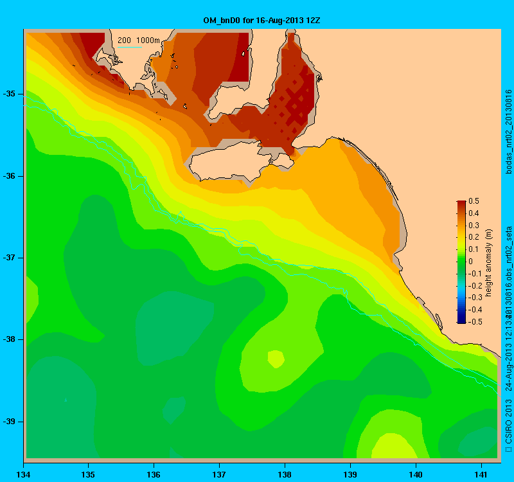Click longitude label 141 on the x-axis
Viewport: 514px width, 482px height.
(481, 475)
